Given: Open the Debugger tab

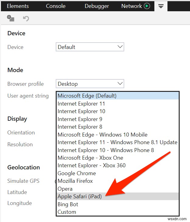Looking at the screenshot, I should 97,6.
